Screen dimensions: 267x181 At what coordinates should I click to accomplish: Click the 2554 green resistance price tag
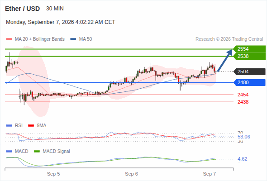coord(250,49)
